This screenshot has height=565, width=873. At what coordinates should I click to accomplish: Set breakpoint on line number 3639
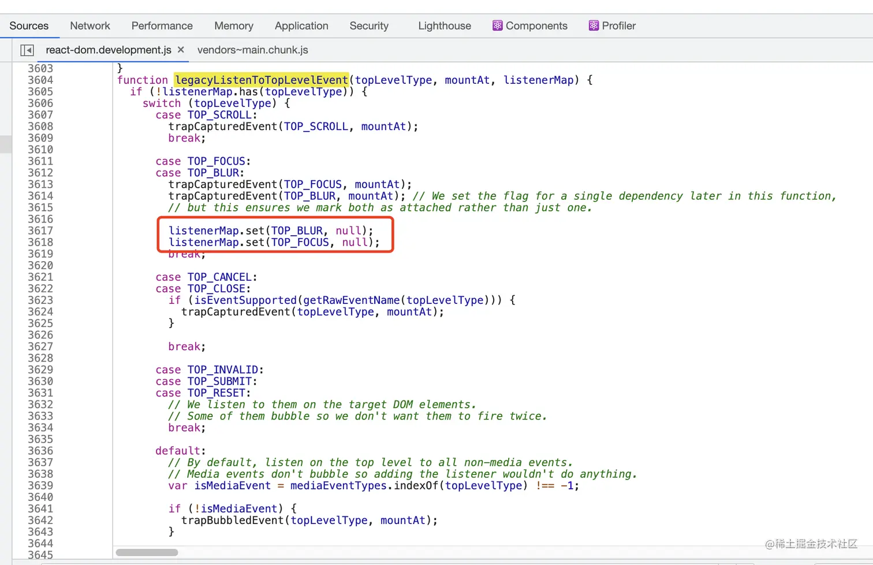coord(40,486)
